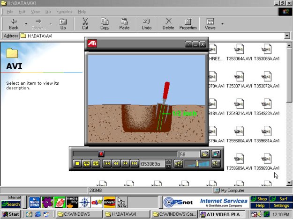Click the player volume slider
This screenshot has height=219, width=293.
[x=197, y=163]
